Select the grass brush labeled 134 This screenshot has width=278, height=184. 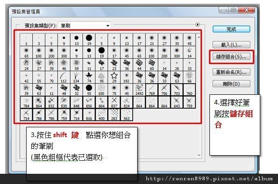(x=76, y=78)
